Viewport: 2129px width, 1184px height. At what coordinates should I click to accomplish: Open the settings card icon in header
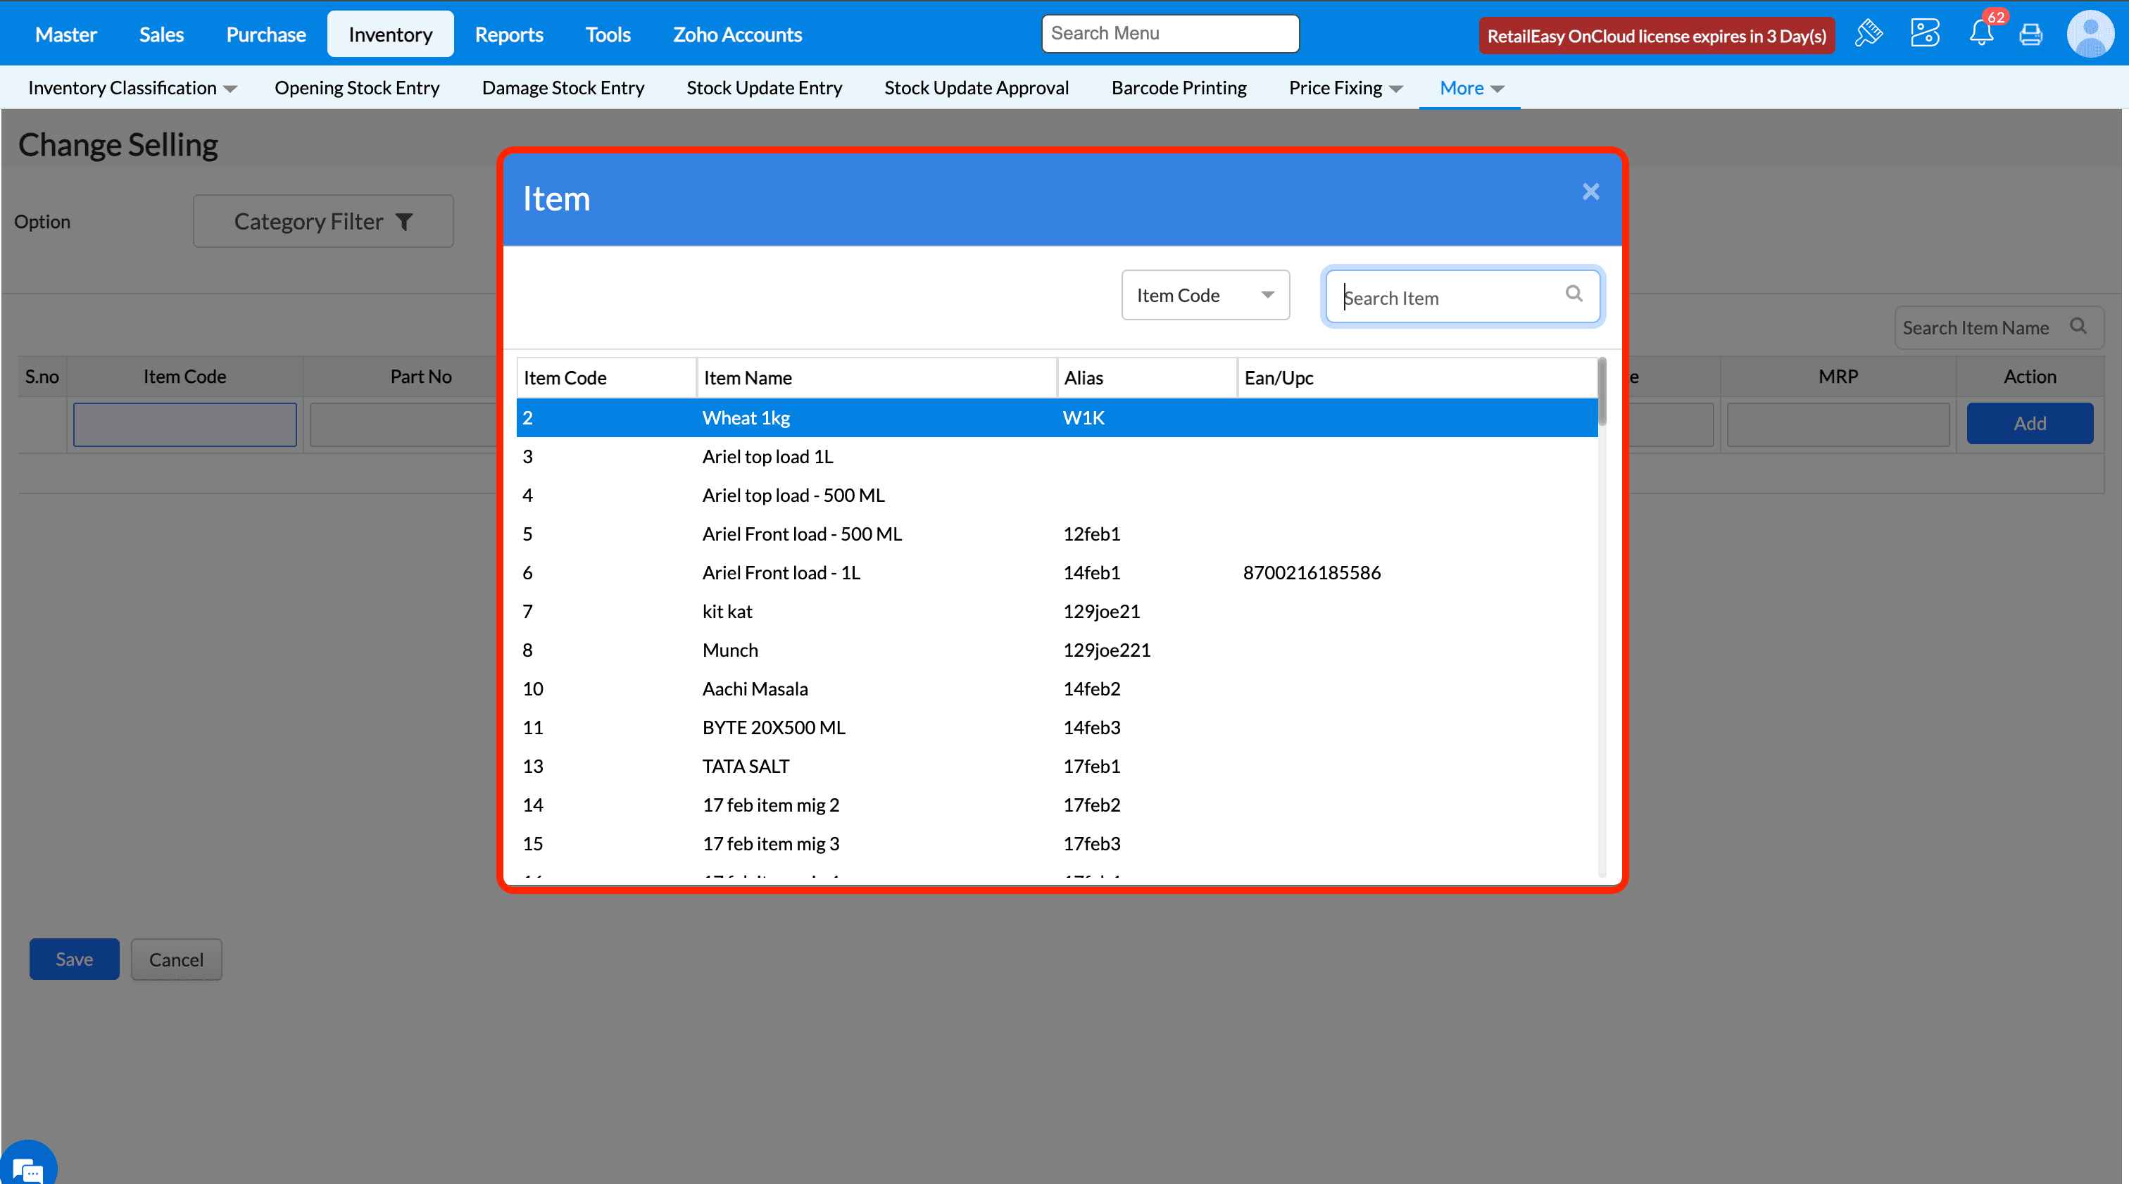(1925, 34)
